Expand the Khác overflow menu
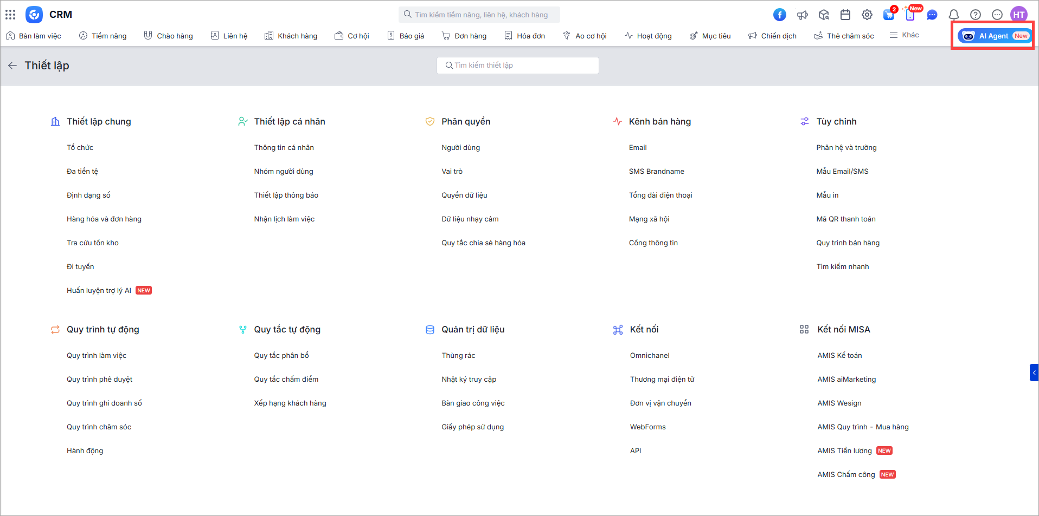The width and height of the screenshot is (1039, 516). click(904, 35)
